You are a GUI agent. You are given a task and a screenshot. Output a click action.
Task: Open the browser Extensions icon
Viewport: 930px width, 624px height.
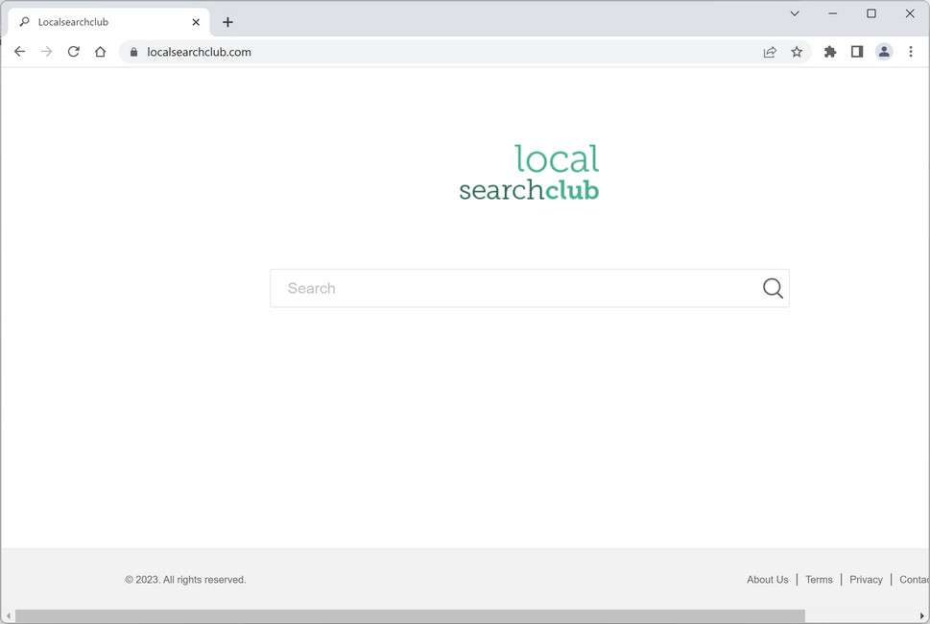point(829,51)
